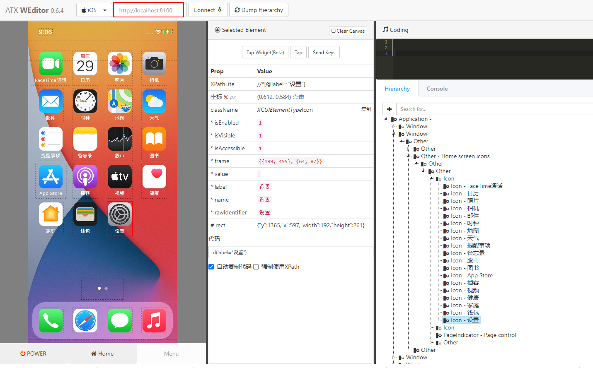Click the Home button below device

click(x=102, y=354)
